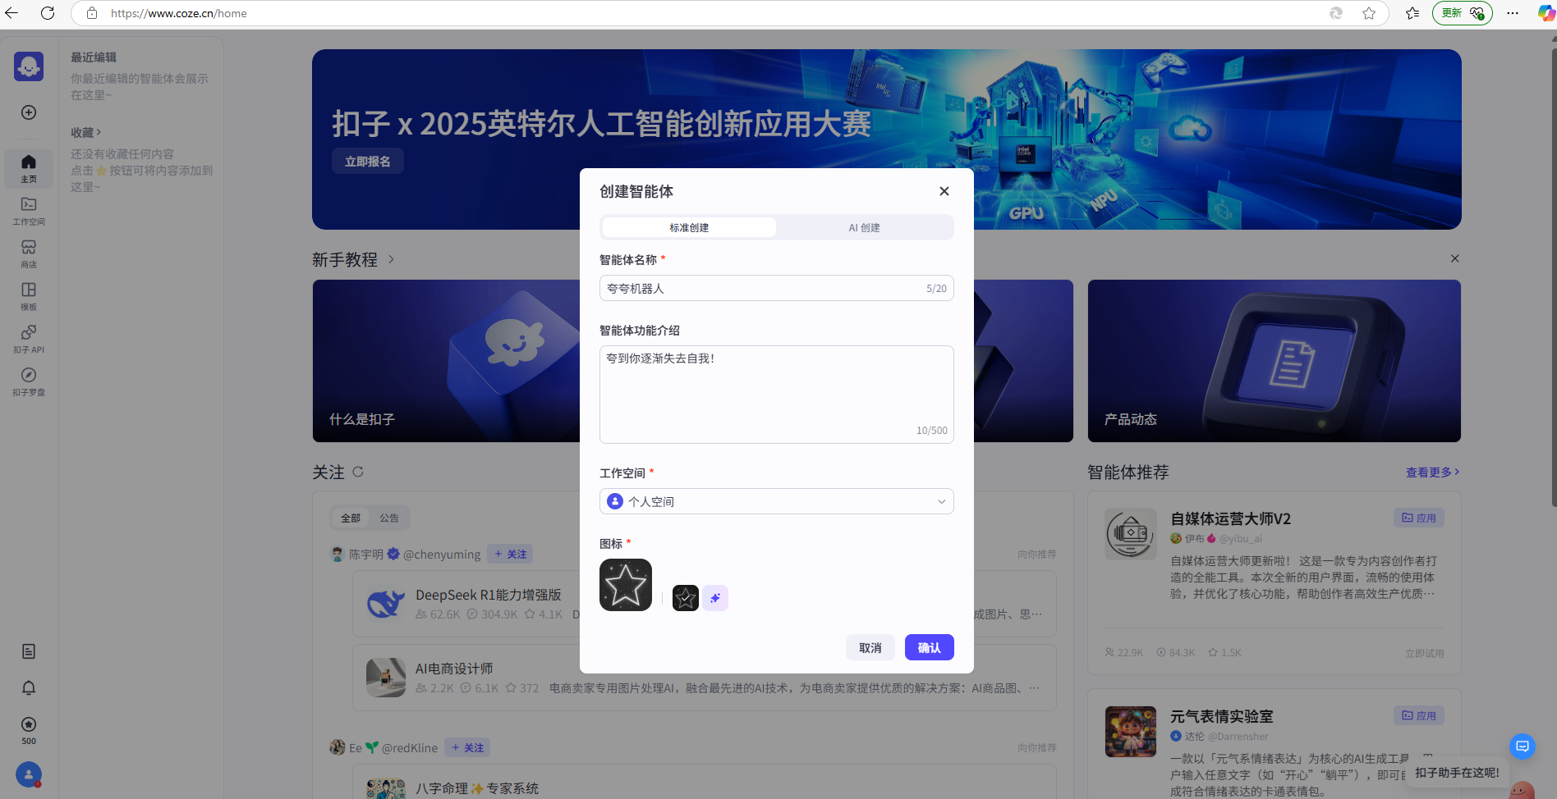Follow Ee @redKline with 关注 button
Screen dimensions: 1557x799
pyautogui.click(x=467, y=747)
